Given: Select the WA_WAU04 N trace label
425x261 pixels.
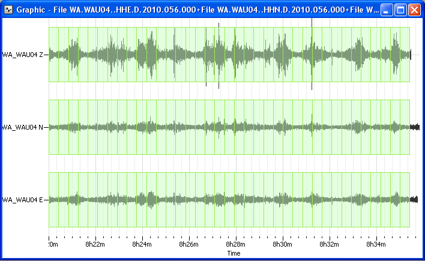Looking at the screenshot, I should point(24,127).
